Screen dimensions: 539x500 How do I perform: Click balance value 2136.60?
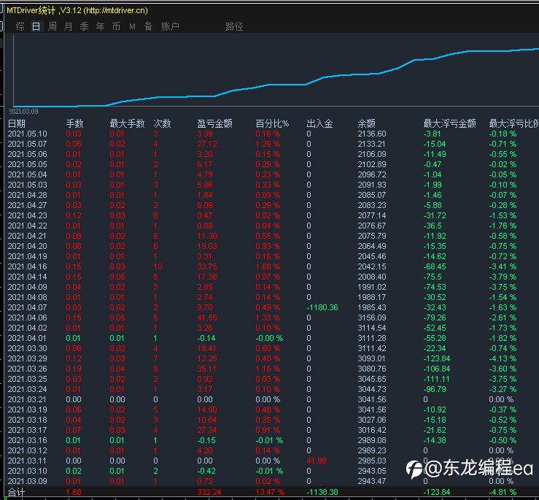[372, 134]
